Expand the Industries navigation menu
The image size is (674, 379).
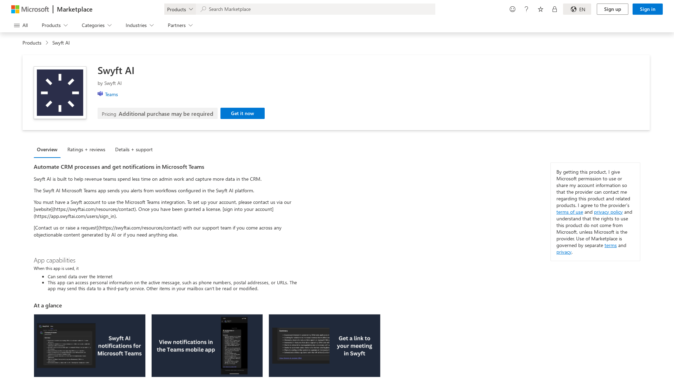pos(140,25)
